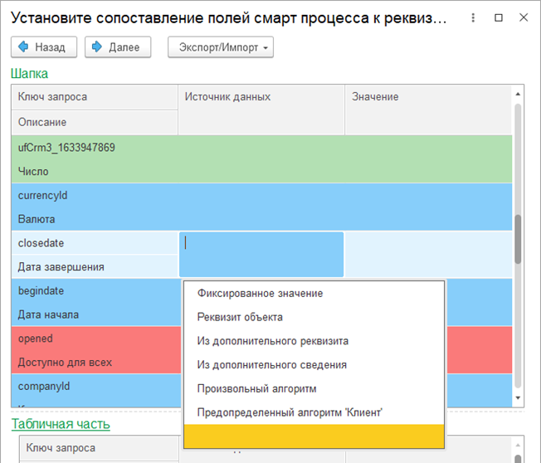This screenshot has width=541, height=463.
Task: Open the three-dot window menu
Action: [473, 17]
